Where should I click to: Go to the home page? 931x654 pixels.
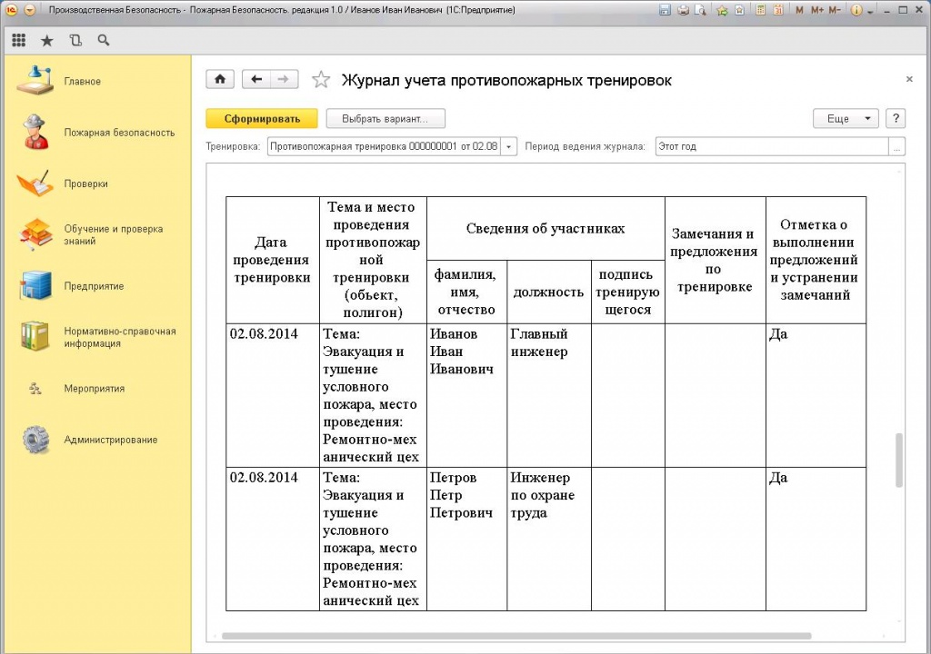tap(220, 79)
